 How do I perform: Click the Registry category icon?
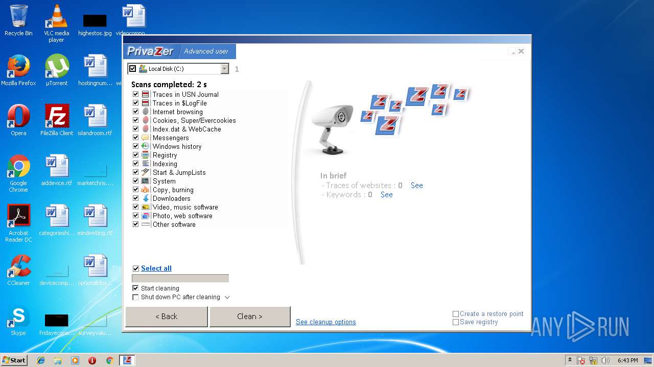tap(146, 155)
